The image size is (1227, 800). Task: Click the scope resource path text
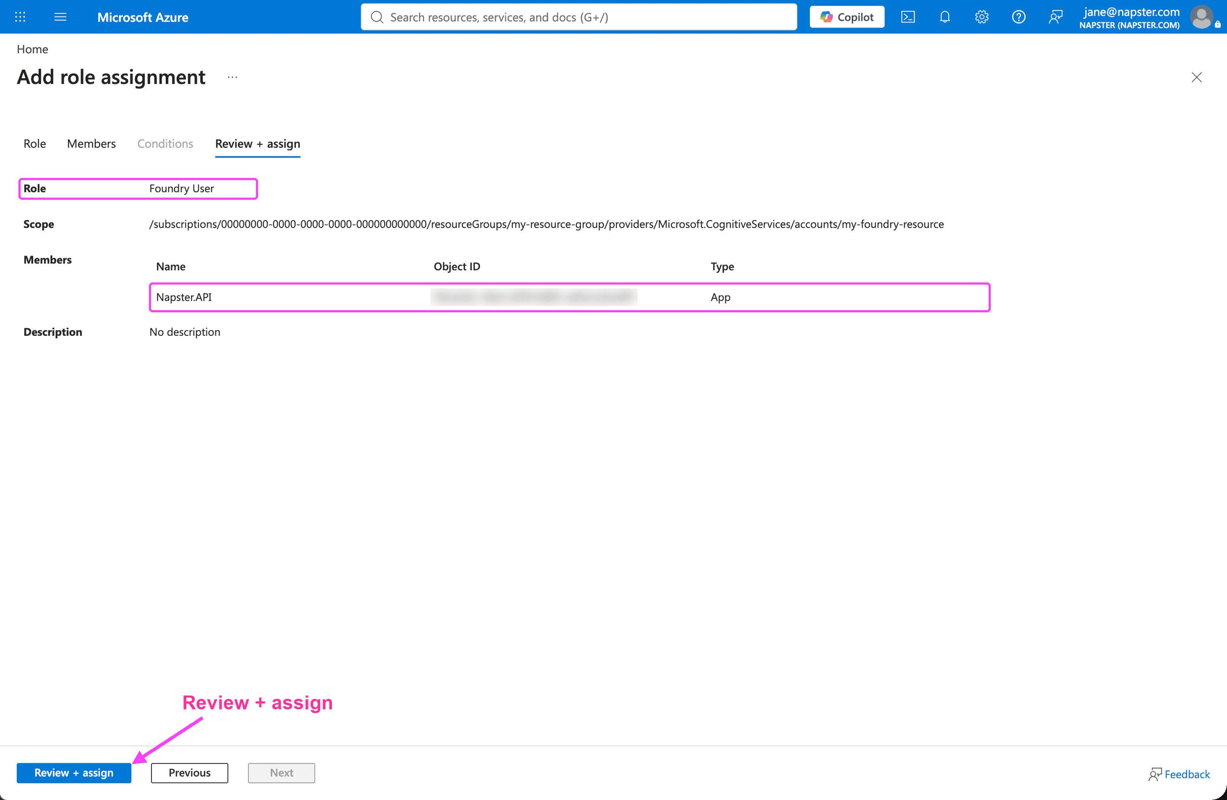(547, 224)
